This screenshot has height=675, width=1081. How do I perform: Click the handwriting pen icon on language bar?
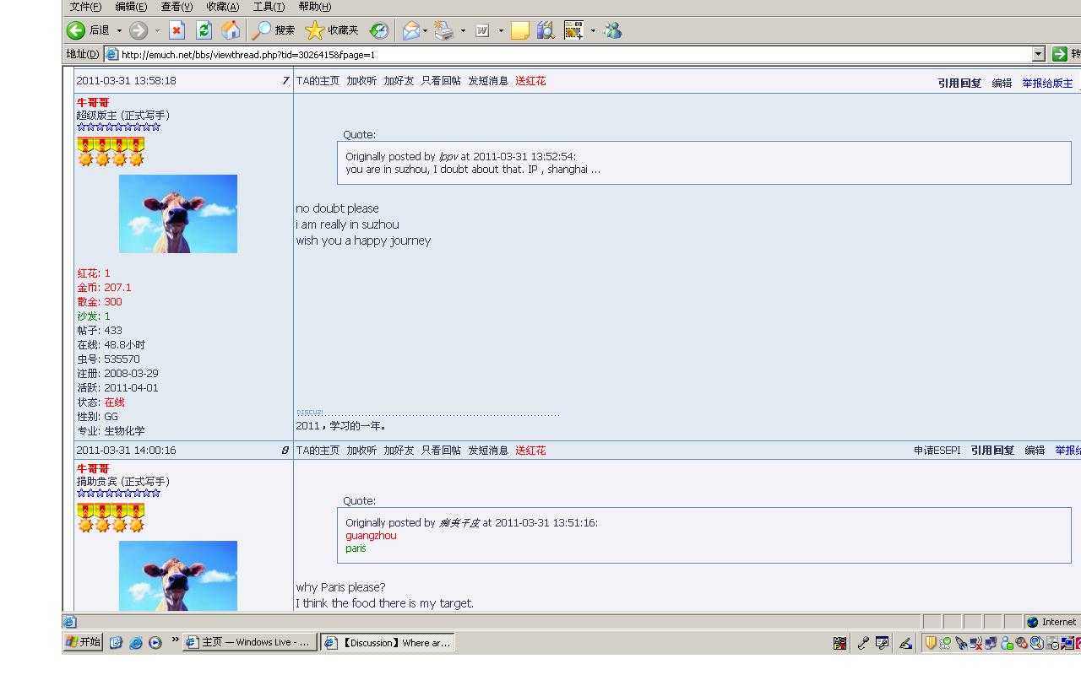905,643
